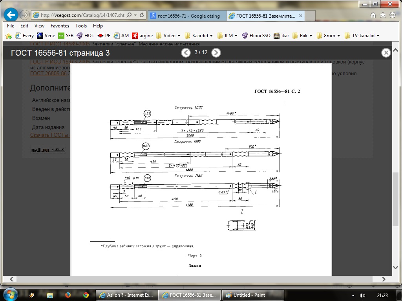402x301 pixels.
Task: Click the vertical scrollbar down arrow
Action: pos(396,267)
